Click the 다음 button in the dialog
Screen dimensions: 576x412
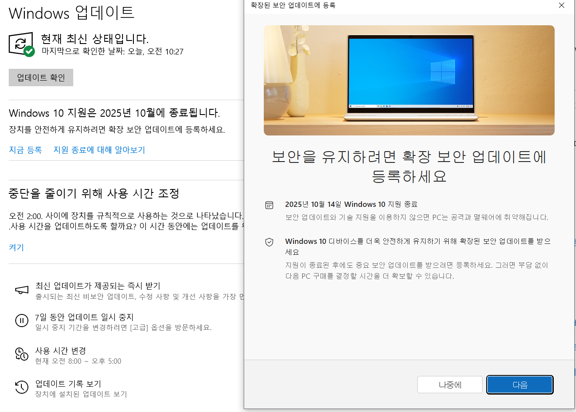point(520,385)
